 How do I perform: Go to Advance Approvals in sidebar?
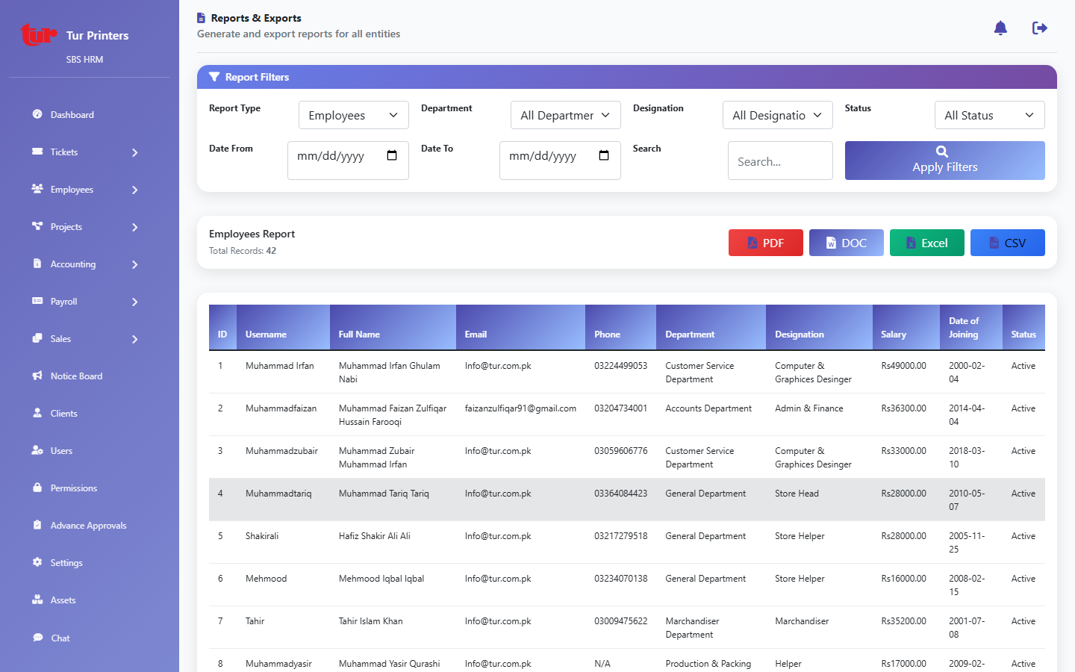coord(88,526)
